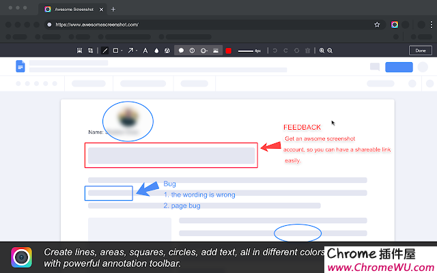
Task: Select the rectangle shape tool
Action: pos(115,51)
